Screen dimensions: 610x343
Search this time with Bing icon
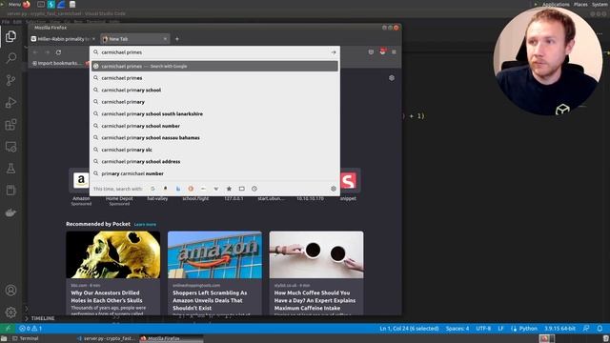pos(178,189)
